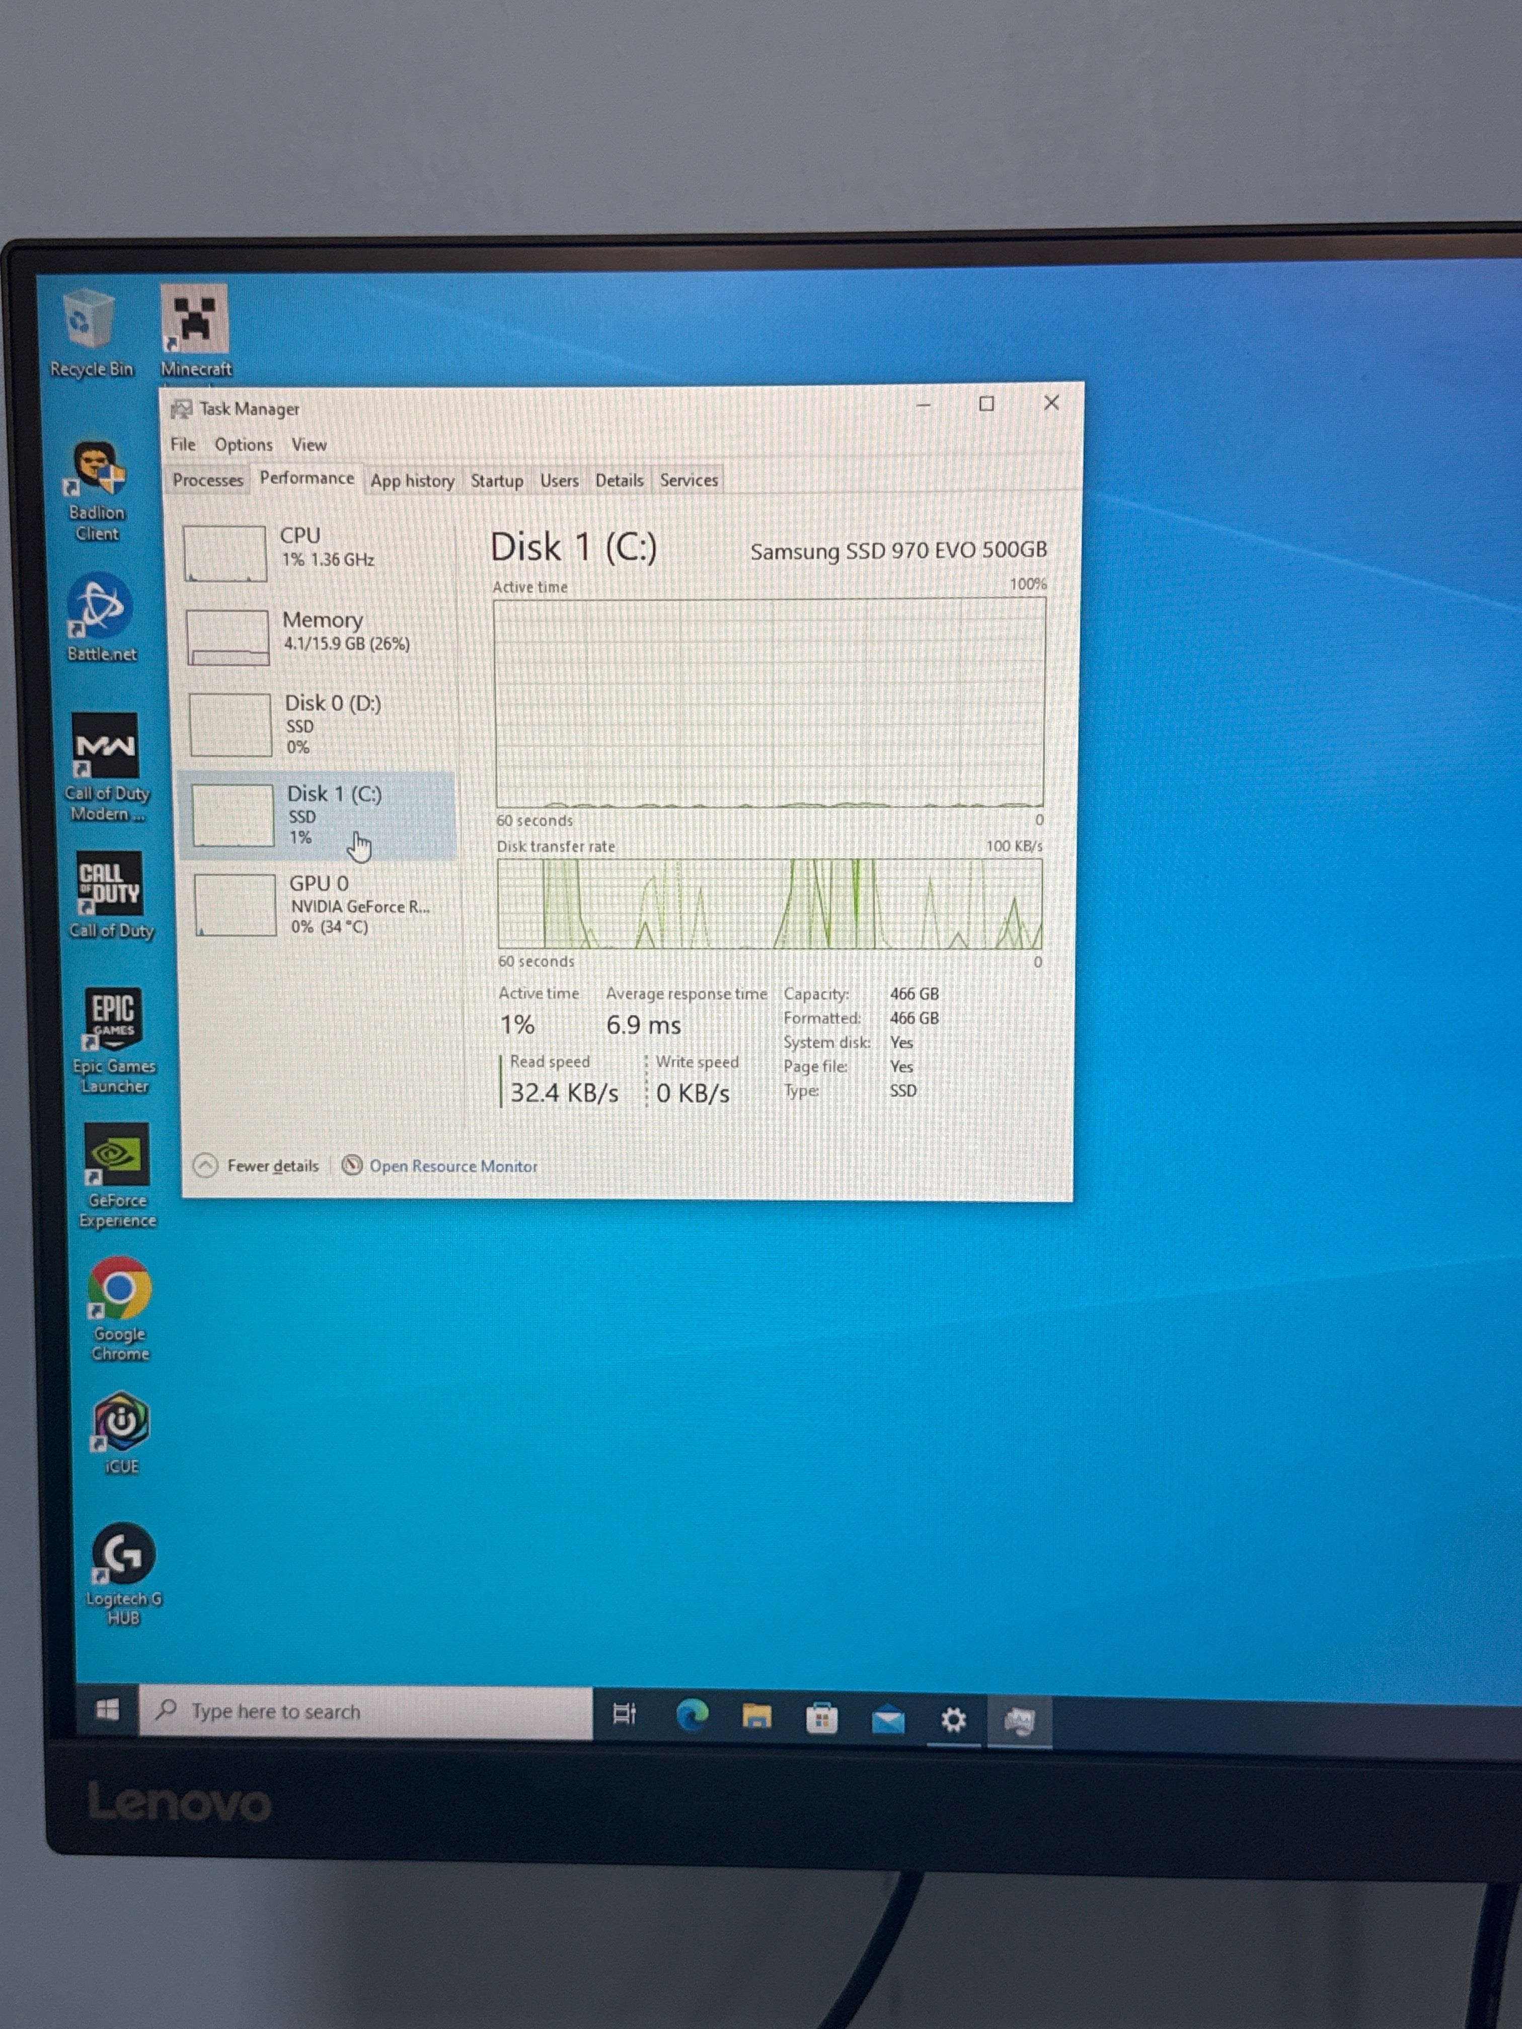
Task: Open File Explorer from the taskbar
Action: (757, 1716)
